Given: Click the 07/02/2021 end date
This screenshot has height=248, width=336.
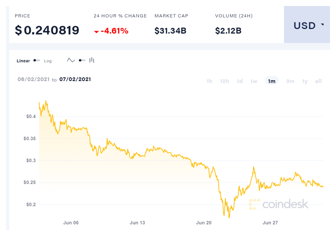Looking at the screenshot, I should pos(75,79).
